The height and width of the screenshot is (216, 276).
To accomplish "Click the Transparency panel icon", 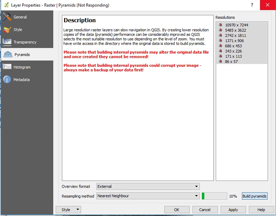I will [7, 42].
